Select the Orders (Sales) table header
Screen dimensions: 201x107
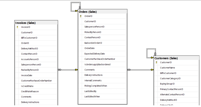(x=102, y=12)
